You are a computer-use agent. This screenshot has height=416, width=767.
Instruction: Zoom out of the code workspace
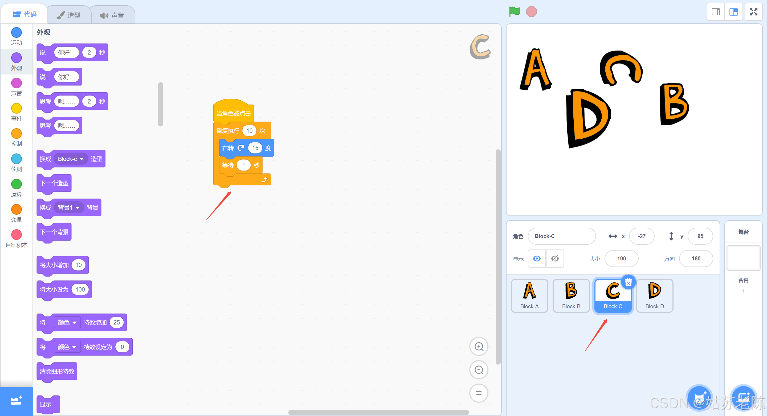point(479,370)
